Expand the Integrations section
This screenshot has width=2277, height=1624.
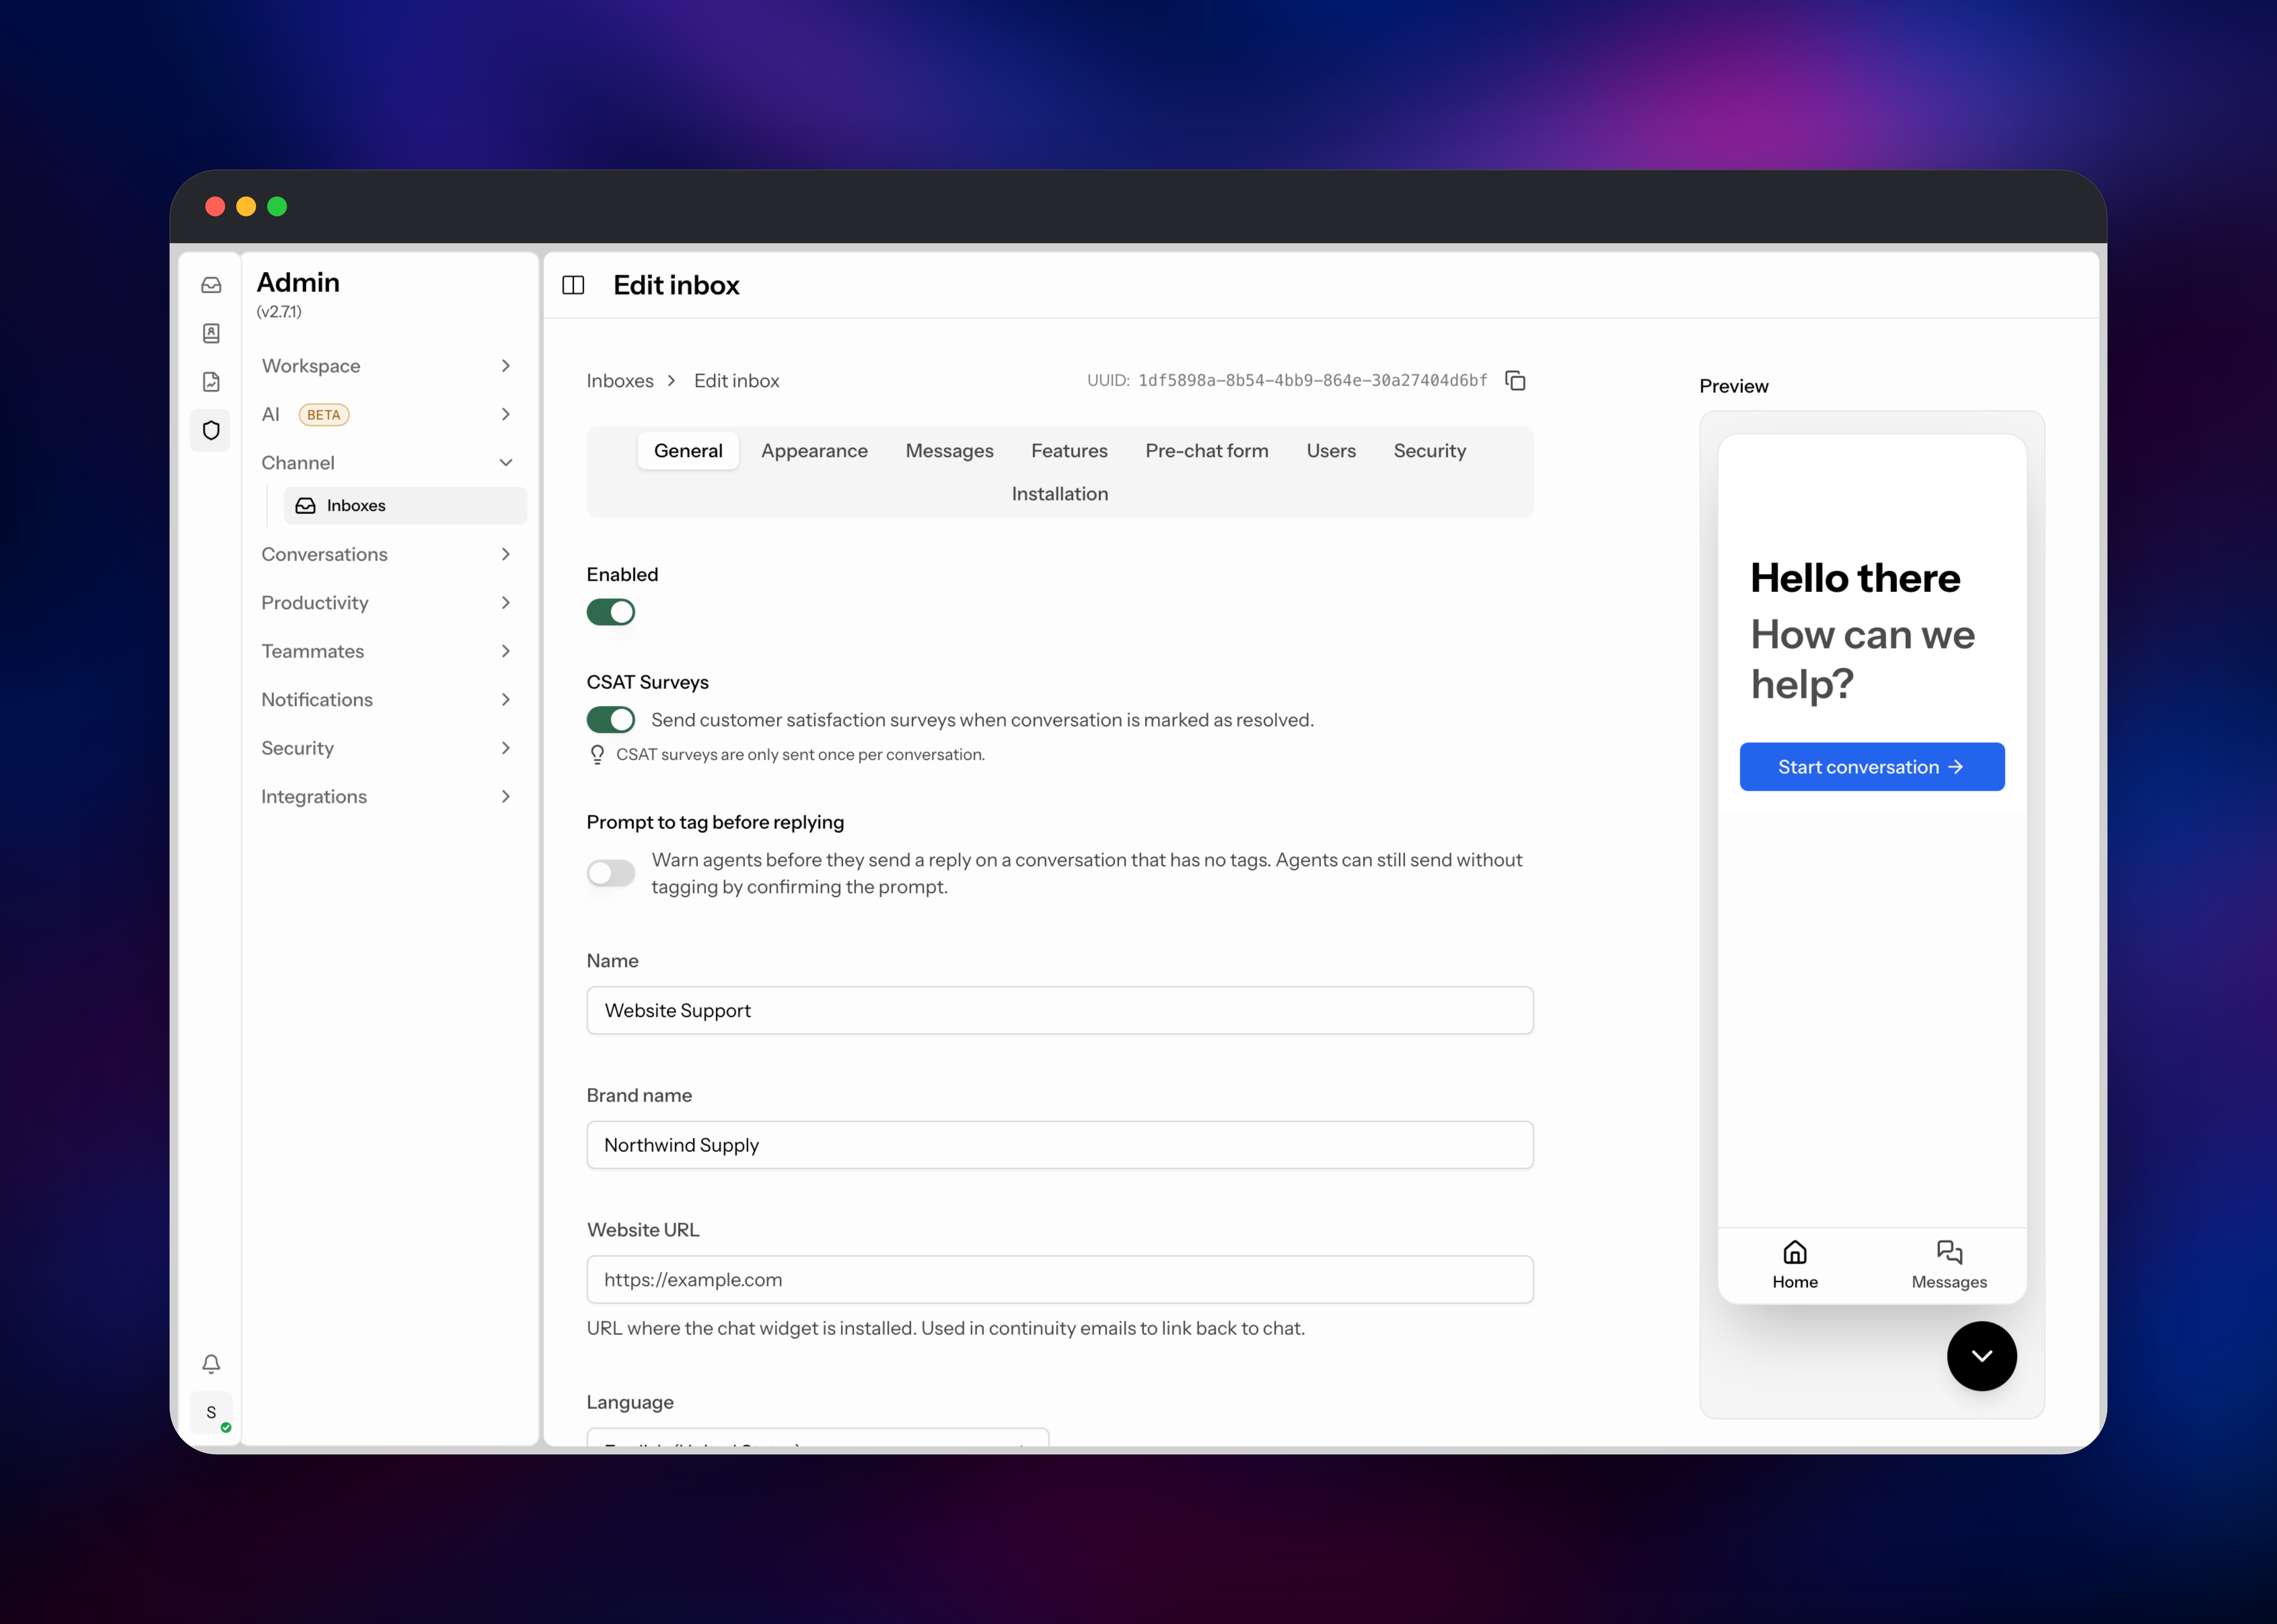coord(387,797)
